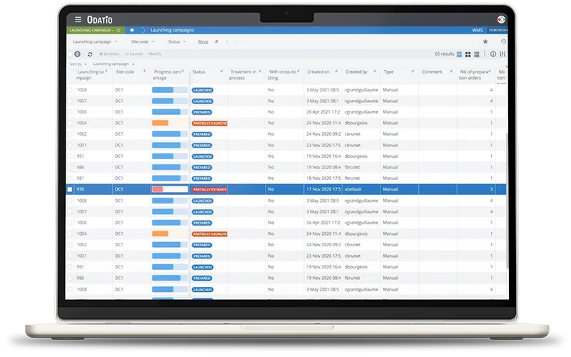Refresh the campaign list
The height and width of the screenshot is (357, 571).
[90, 54]
